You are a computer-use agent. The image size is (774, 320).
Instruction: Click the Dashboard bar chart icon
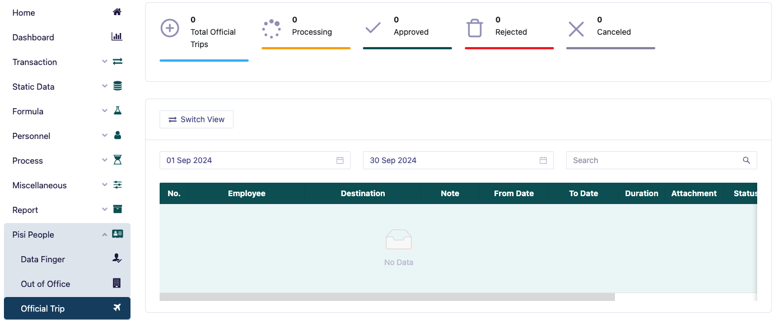(x=117, y=36)
